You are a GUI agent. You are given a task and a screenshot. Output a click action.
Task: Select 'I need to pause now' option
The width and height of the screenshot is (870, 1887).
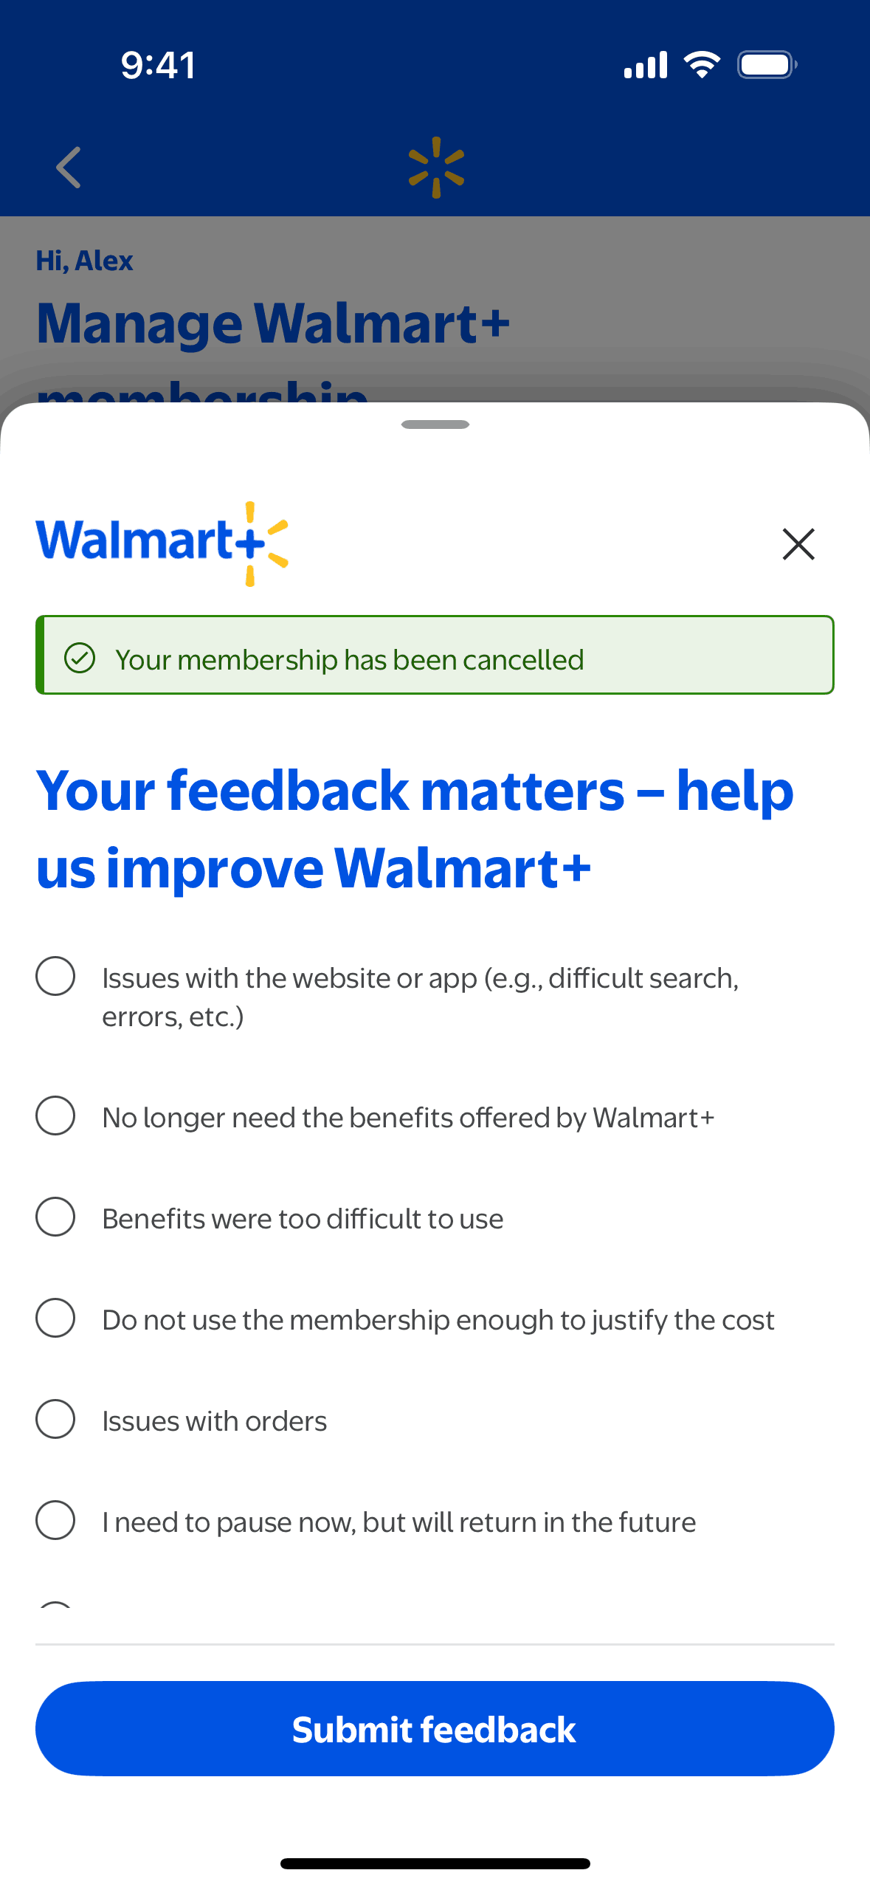click(55, 1520)
